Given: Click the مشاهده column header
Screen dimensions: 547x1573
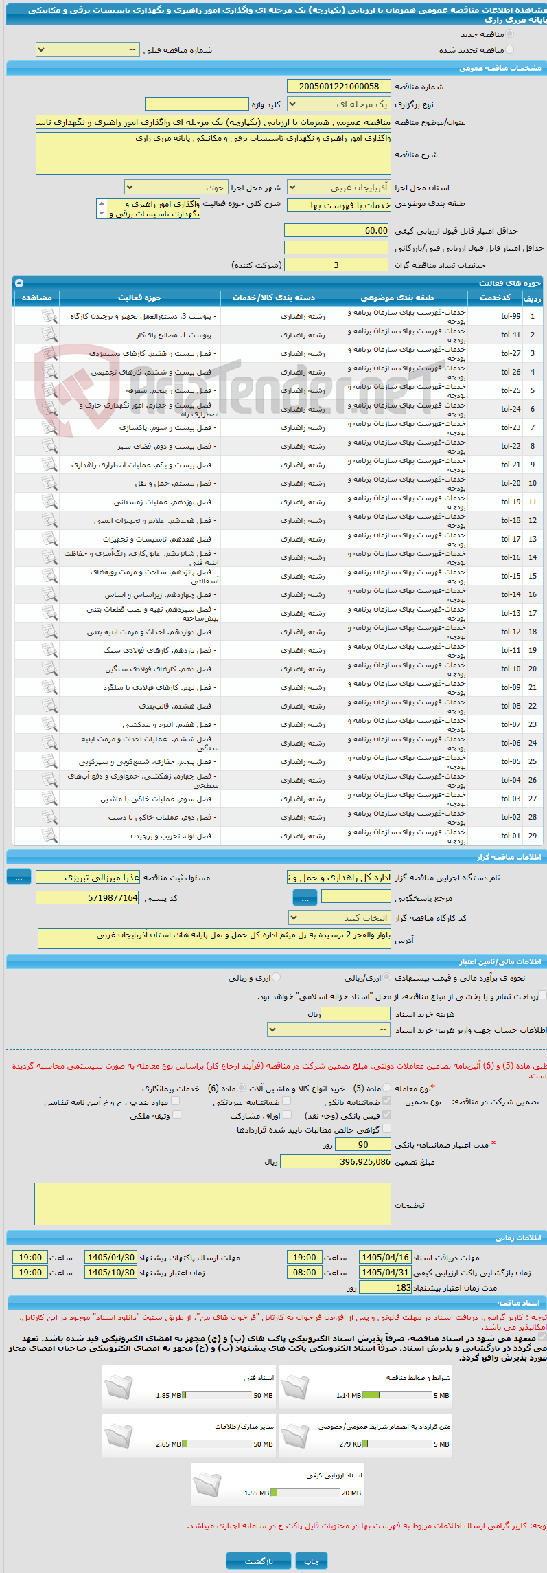Looking at the screenshot, I should [x=36, y=298].
